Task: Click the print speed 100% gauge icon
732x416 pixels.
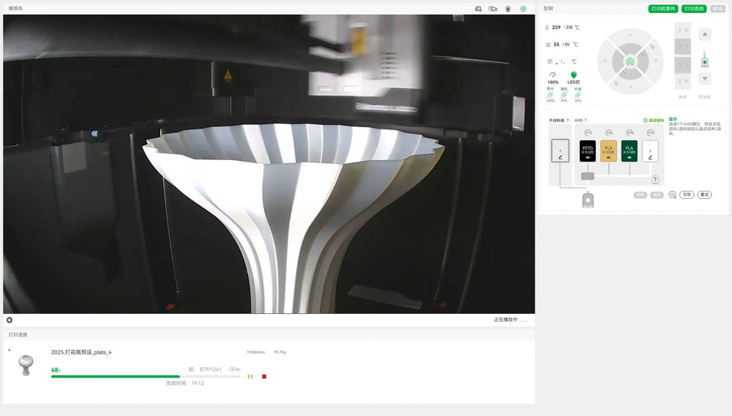Action: click(553, 75)
